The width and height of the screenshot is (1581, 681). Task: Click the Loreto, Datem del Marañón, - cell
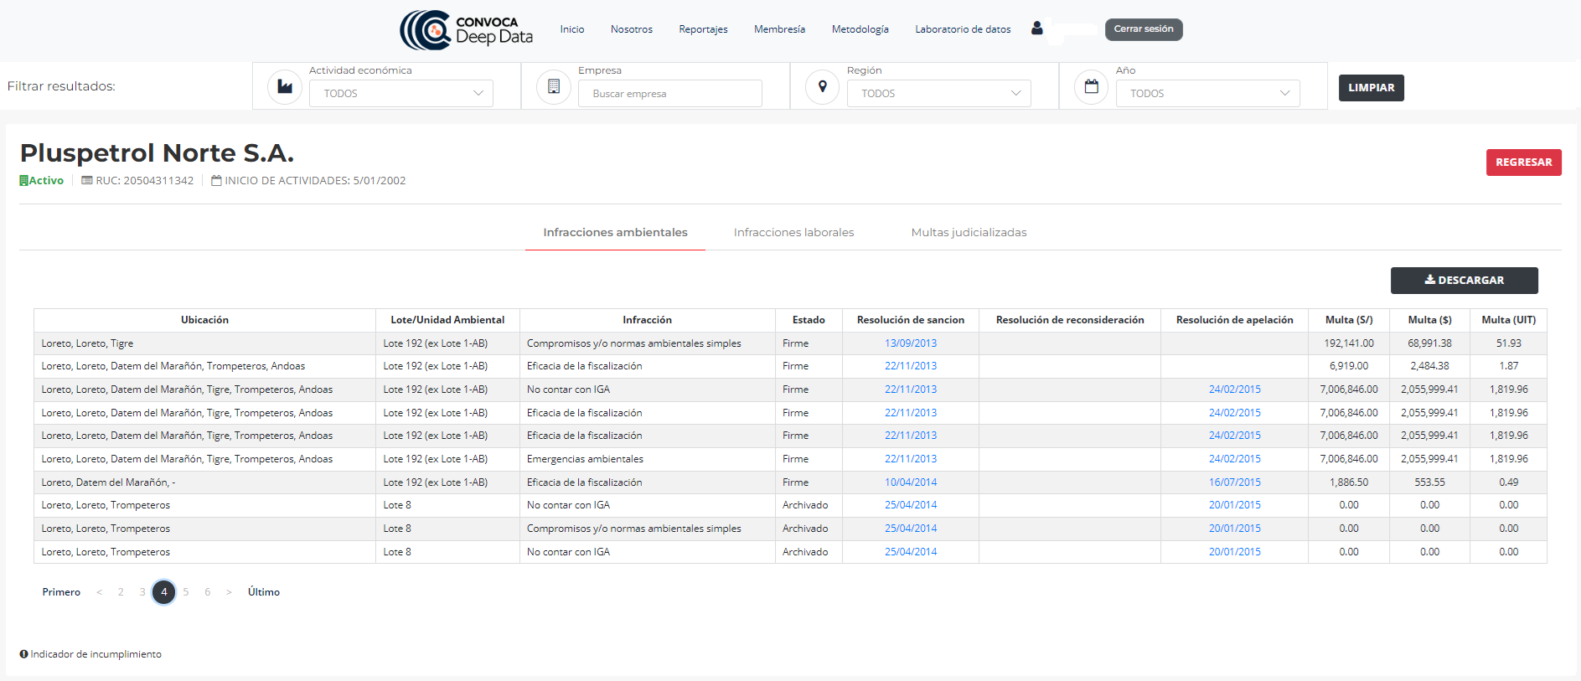click(x=204, y=482)
